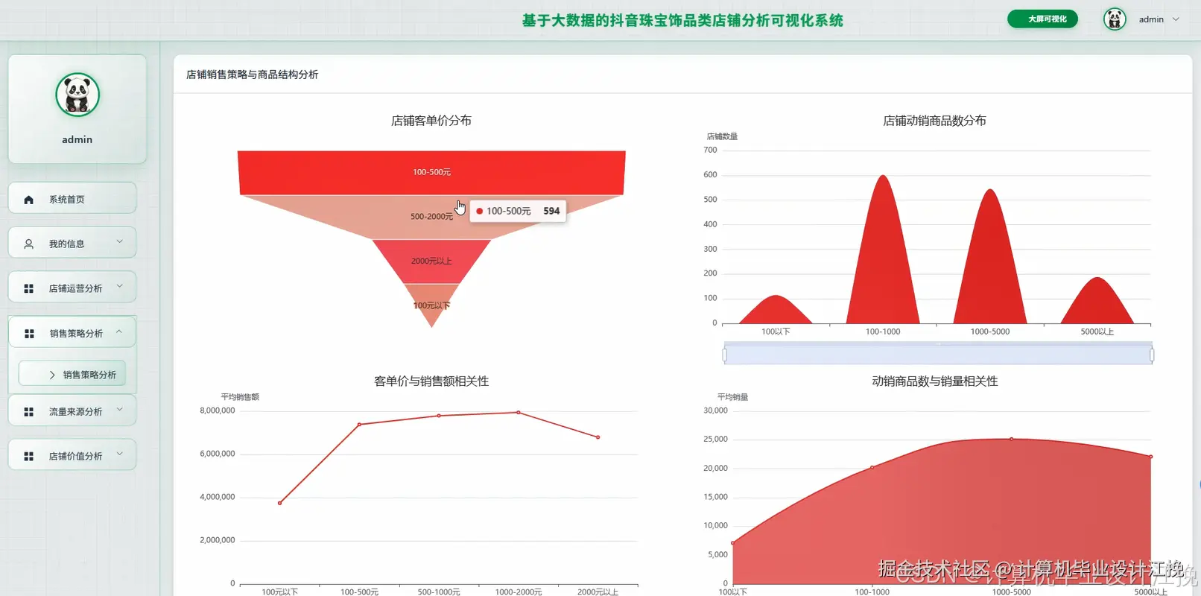
Task: Click the system title text in the header
Action: tap(682, 20)
